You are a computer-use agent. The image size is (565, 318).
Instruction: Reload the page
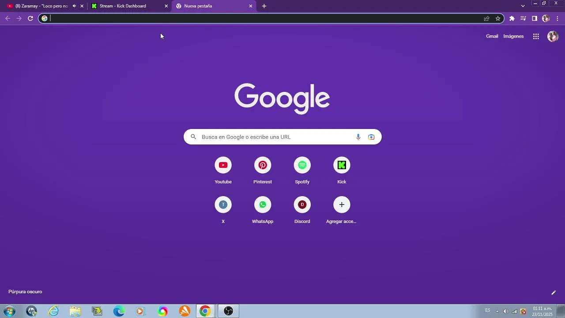coord(30,19)
